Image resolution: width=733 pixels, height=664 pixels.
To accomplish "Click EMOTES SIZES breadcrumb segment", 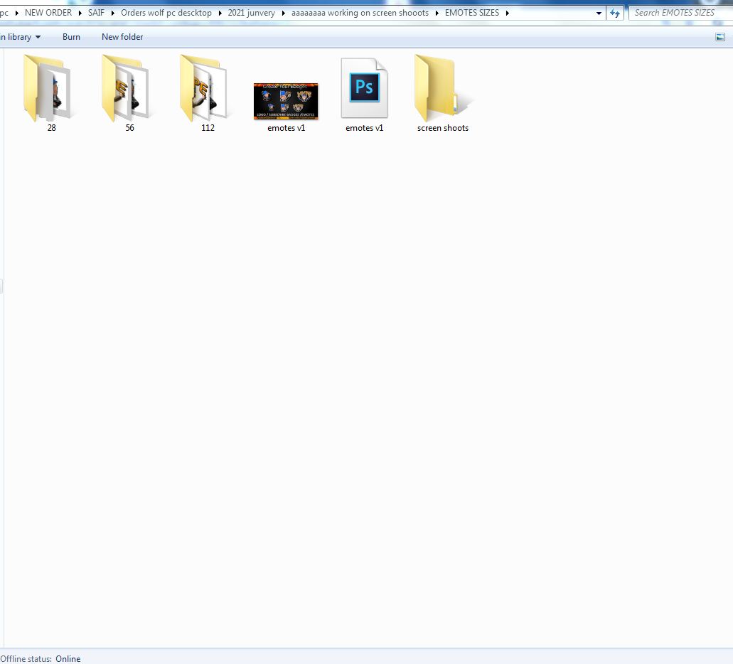I will (x=471, y=13).
